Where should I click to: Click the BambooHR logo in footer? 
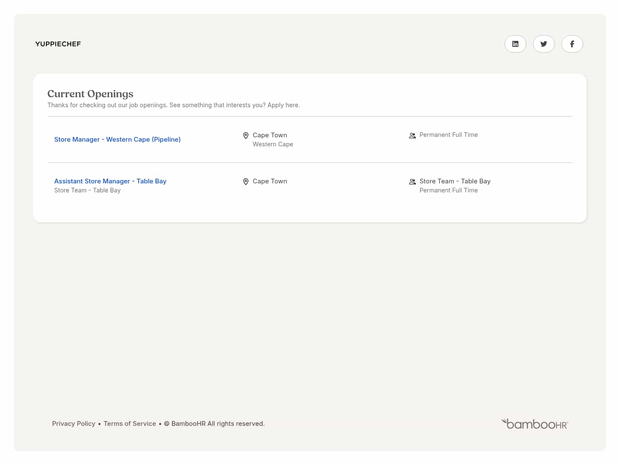535,424
